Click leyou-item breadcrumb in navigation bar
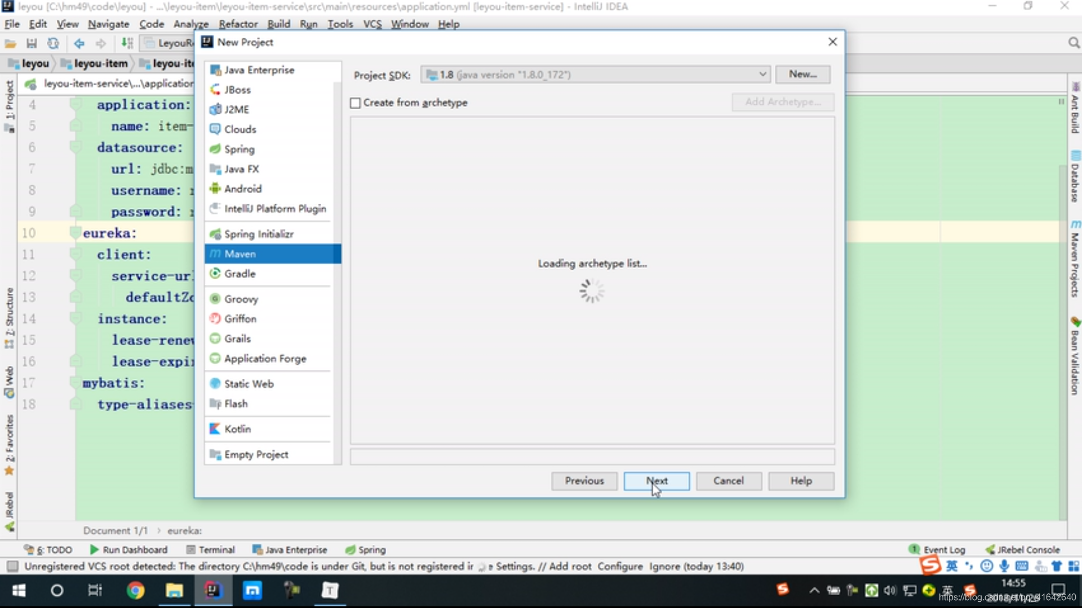Viewport: 1082px width, 608px height. point(95,64)
